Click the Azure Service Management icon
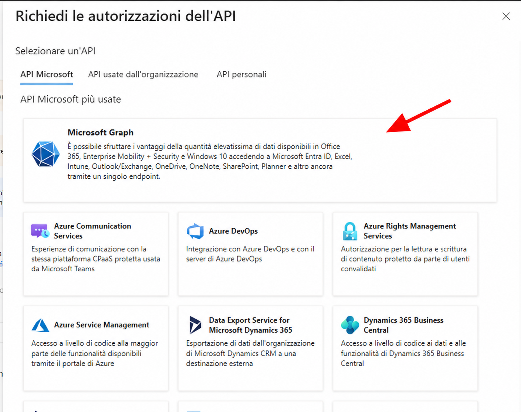521x412 pixels. (40, 325)
